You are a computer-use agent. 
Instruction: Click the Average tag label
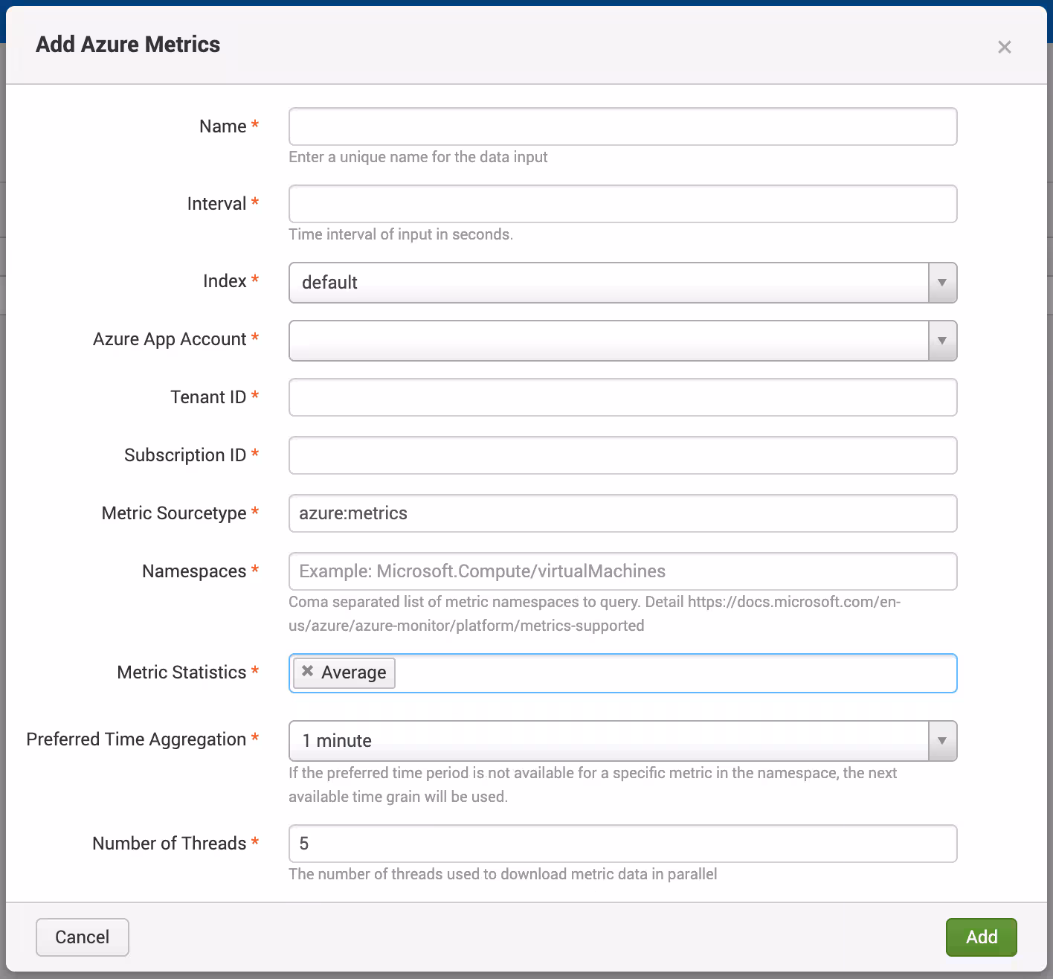[353, 673]
